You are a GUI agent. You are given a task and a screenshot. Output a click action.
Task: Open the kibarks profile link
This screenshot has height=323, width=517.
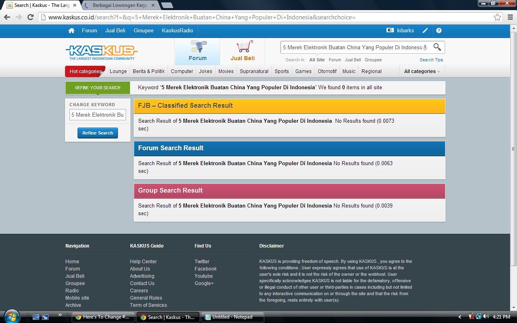[405, 31]
